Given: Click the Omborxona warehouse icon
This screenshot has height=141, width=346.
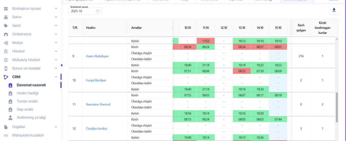Looking at the screenshot, I should 6,34.
